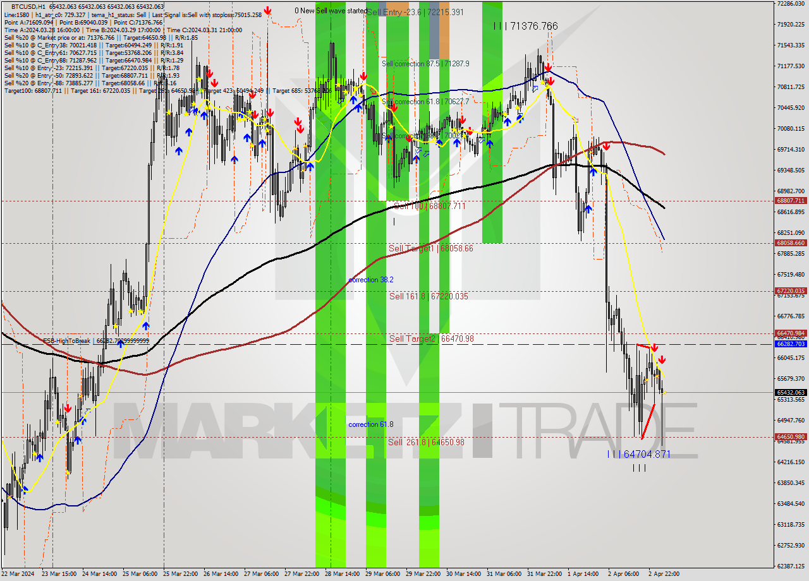The width and height of the screenshot is (809, 581).
Task: Select the black 65432.063 current price tag
Action: [790, 392]
